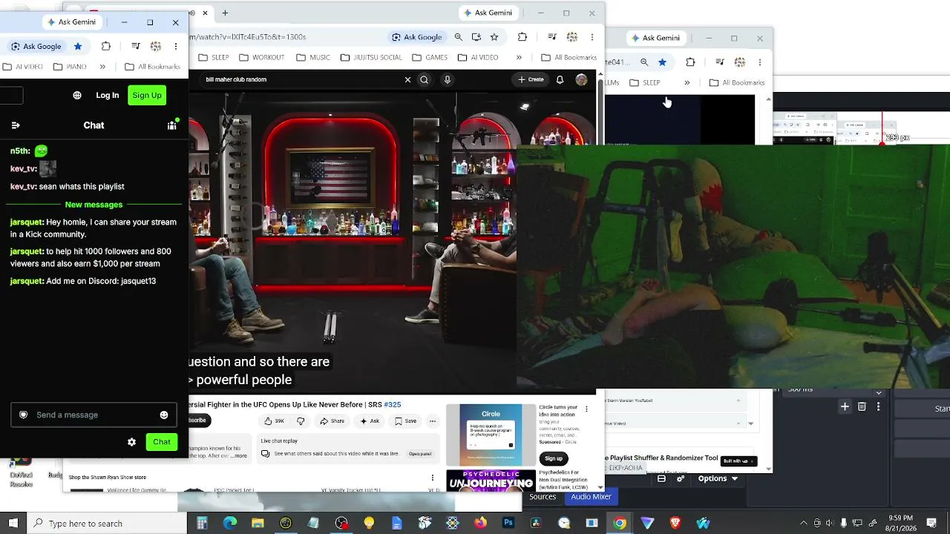This screenshot has height=534, width=950.
Task: Open more actions ellipsis under the YouTube video
Action: (433, 421)
